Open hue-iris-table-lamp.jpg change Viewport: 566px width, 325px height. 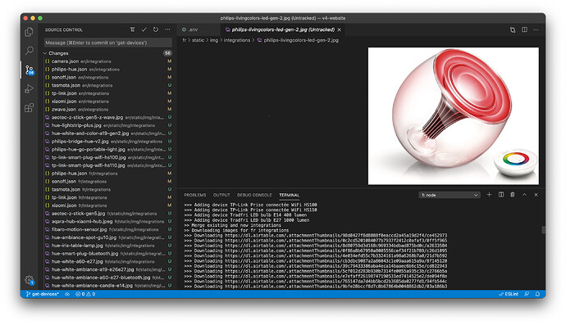point(108,246)
